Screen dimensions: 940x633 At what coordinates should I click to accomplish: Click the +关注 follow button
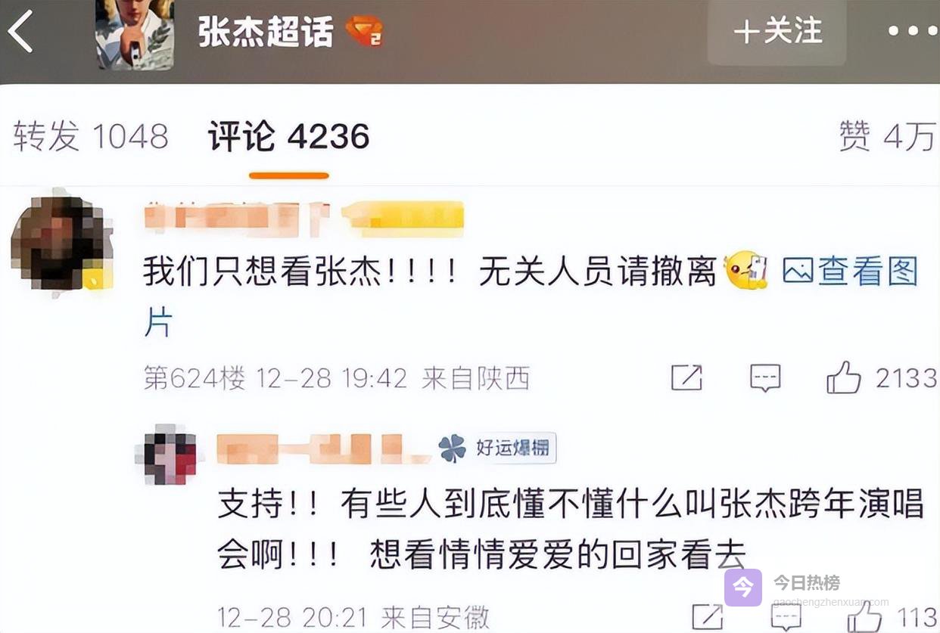(x=777, y=32)
